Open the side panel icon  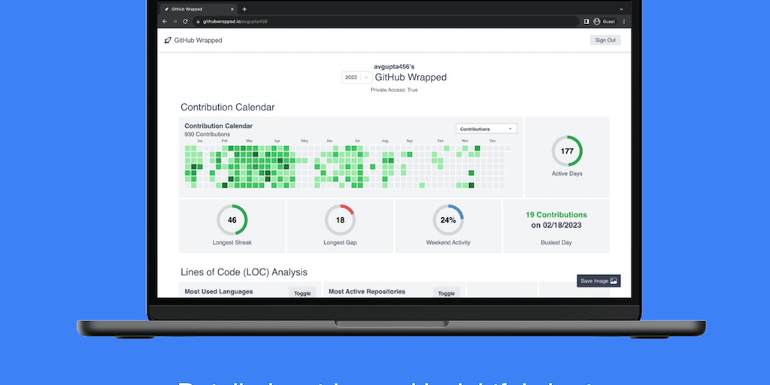pyautogui.click(x=587, y=22)
